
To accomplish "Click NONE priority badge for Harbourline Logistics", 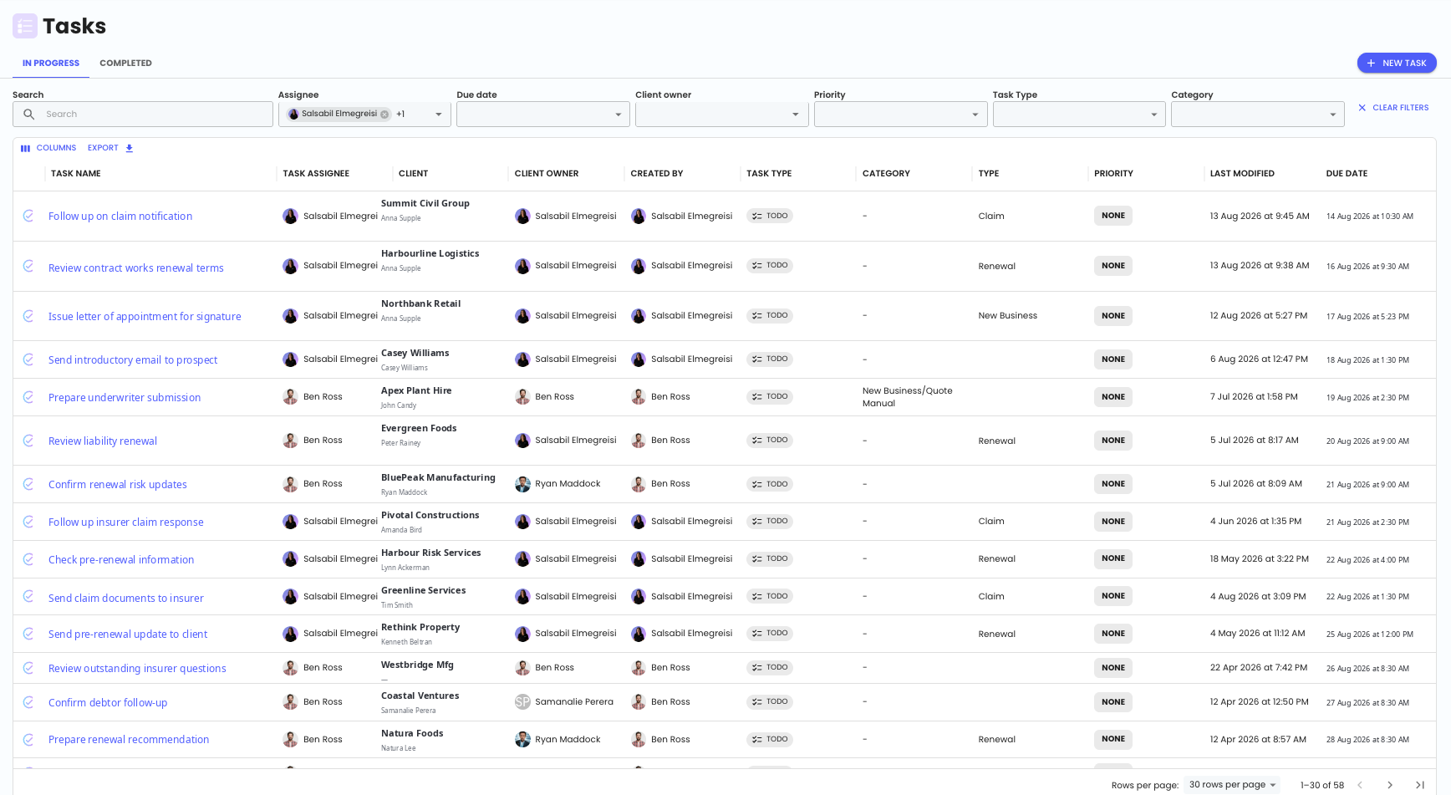I will pyautogui.click(x=1113, y=266).
